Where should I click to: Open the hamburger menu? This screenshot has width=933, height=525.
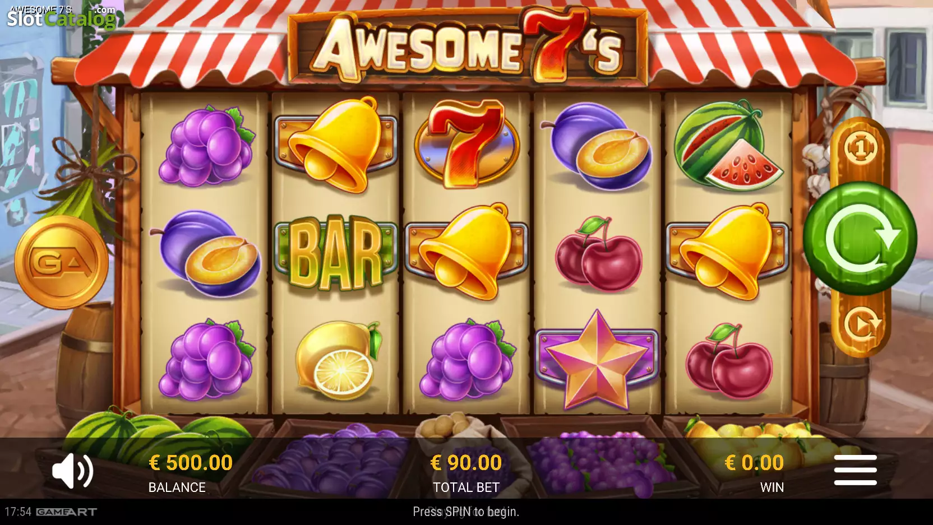[x=855, y=470]
